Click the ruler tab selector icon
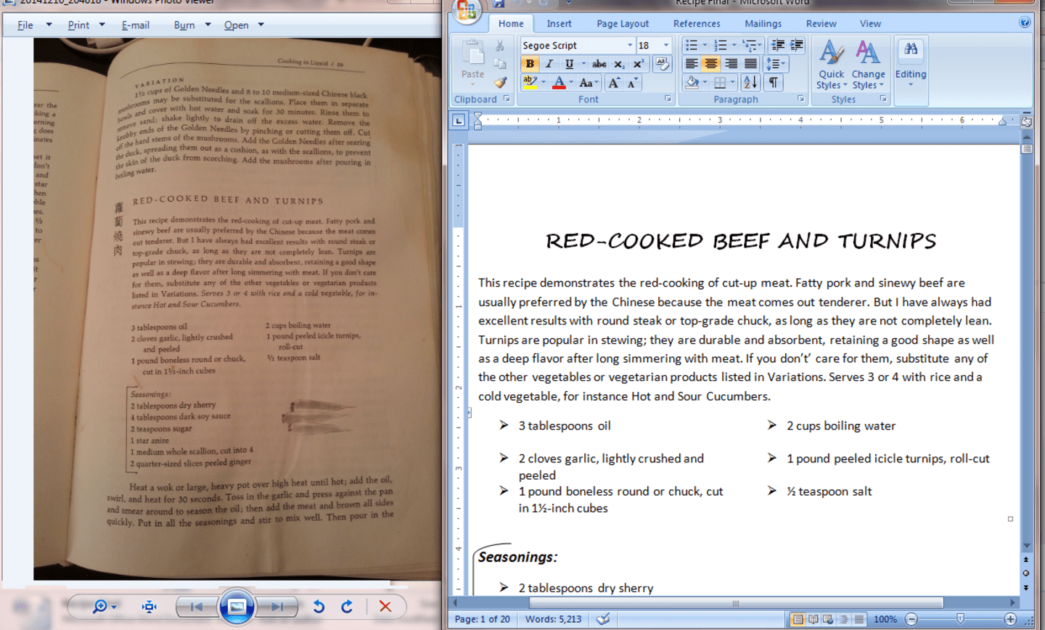Screen dimensions: 1045x630 pyautogui.click(x=459, y=120)
